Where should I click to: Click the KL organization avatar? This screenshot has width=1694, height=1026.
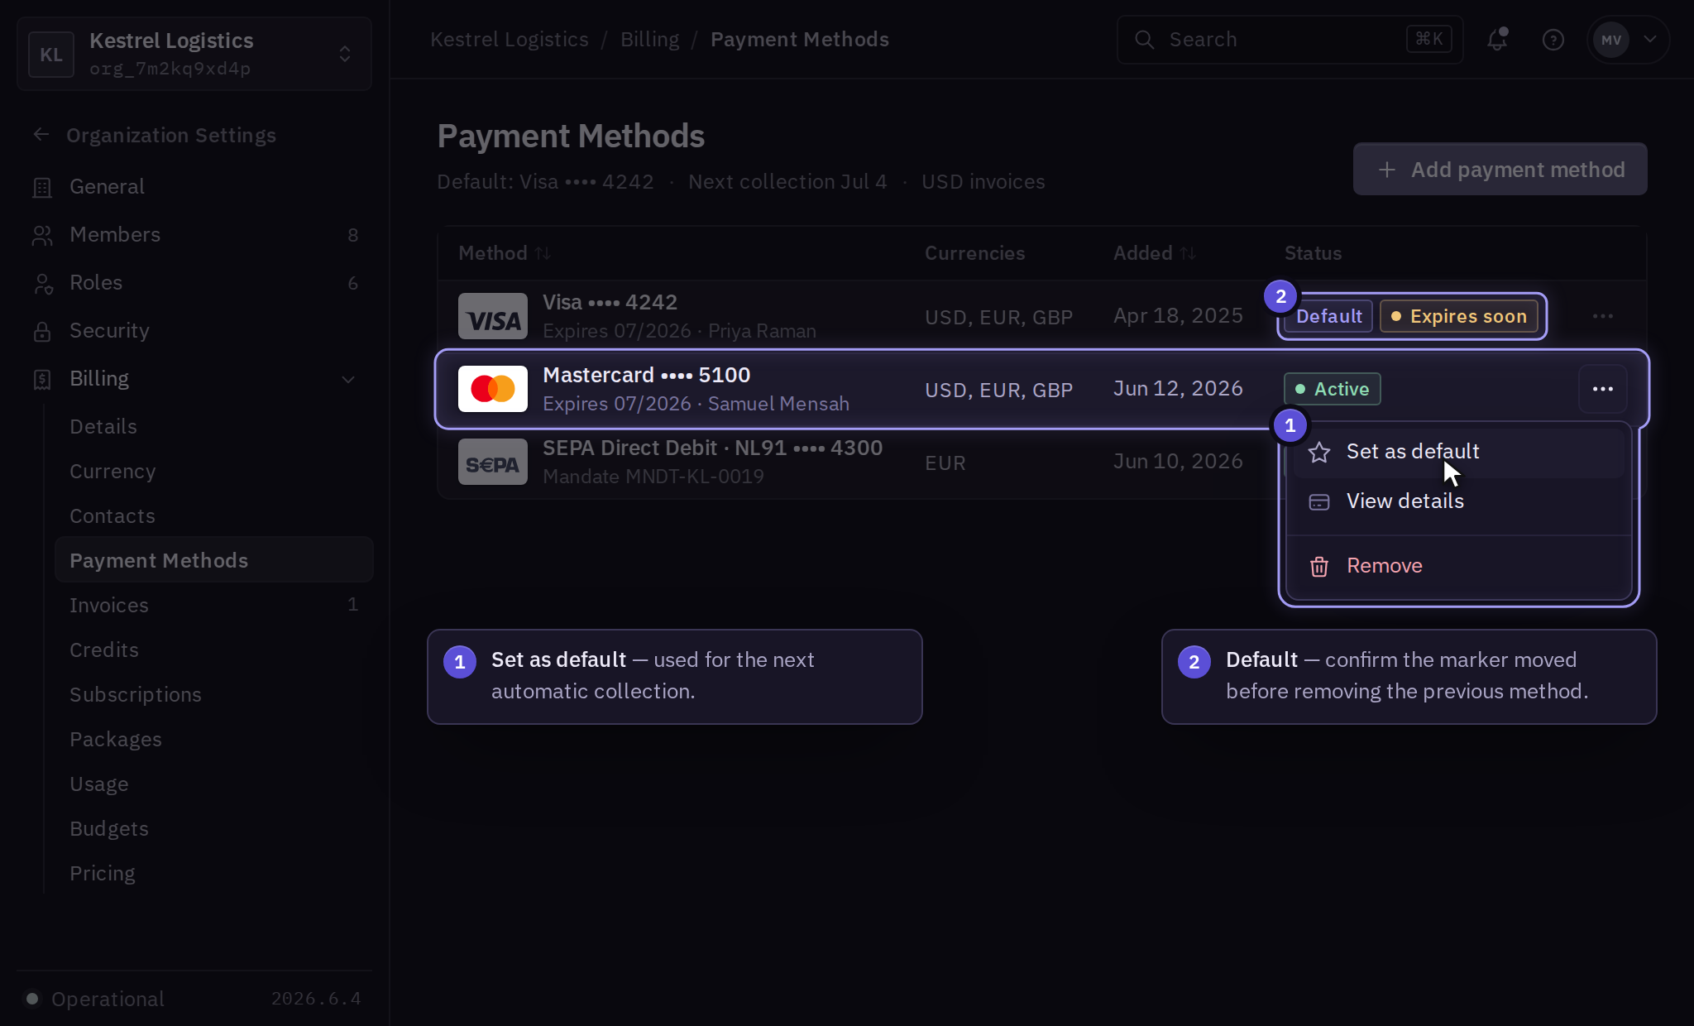pos(51,55)
